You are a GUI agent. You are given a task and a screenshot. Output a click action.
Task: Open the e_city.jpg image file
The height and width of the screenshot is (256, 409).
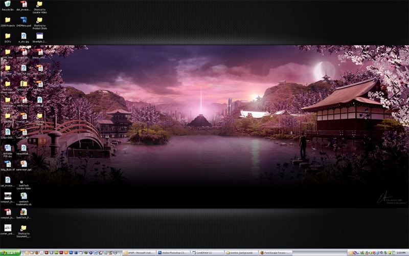tap(24, 36)
